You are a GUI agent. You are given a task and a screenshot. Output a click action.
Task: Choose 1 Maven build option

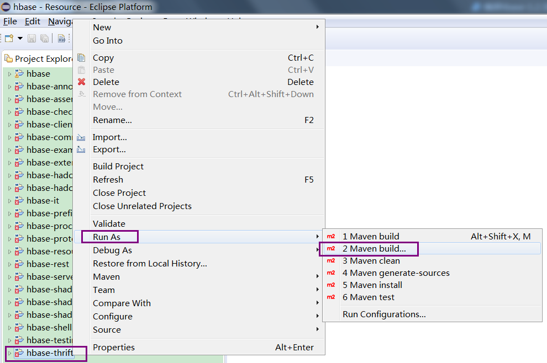click(432, 236)
